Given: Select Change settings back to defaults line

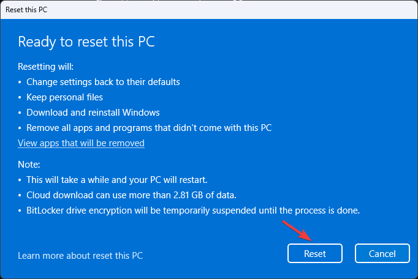Looking at the screenshot, I should point(103,81).
